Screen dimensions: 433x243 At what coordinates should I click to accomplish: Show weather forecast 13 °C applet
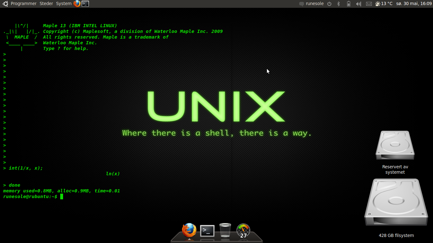click(x=384, y=3)
